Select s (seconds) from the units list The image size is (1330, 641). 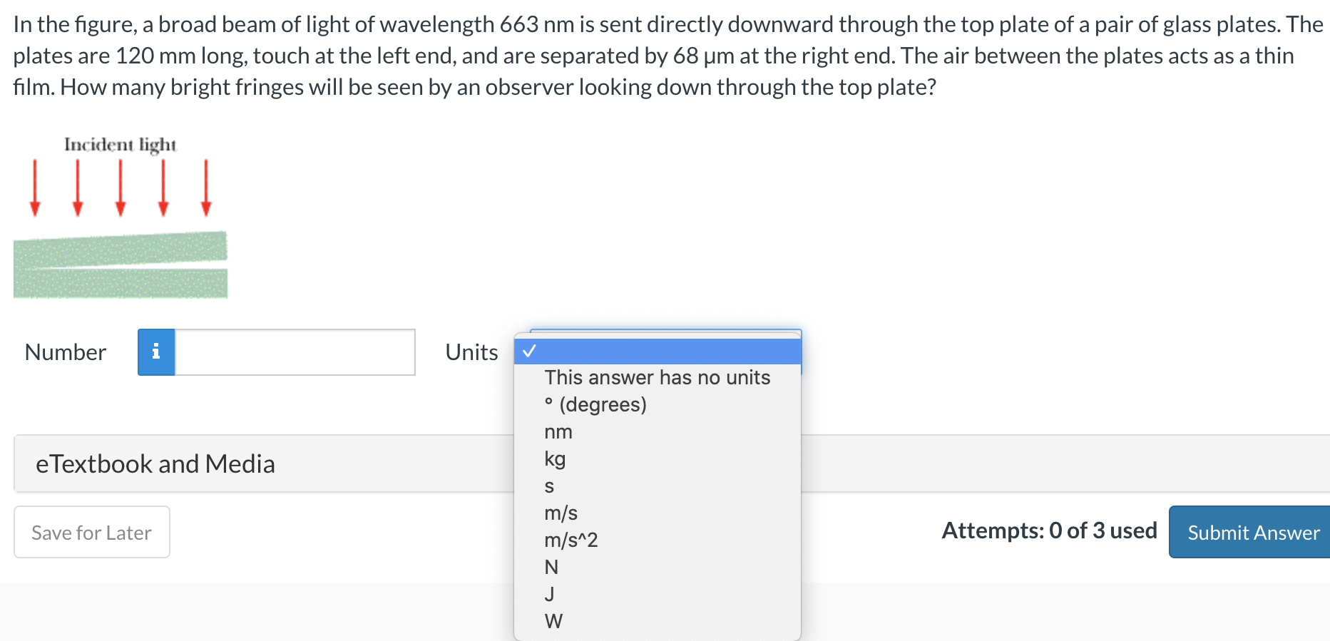click(x=548, y=486)
